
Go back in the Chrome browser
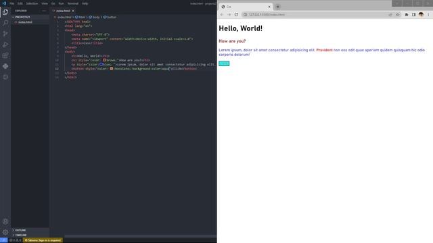tap(221, 15)
